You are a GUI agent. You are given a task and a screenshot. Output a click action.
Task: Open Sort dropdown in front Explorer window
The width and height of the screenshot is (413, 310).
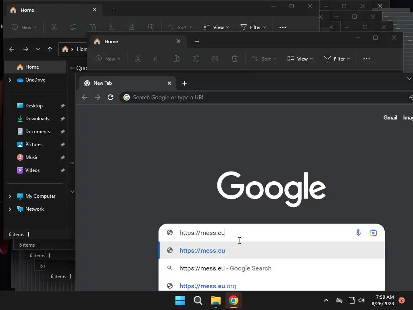264,59
